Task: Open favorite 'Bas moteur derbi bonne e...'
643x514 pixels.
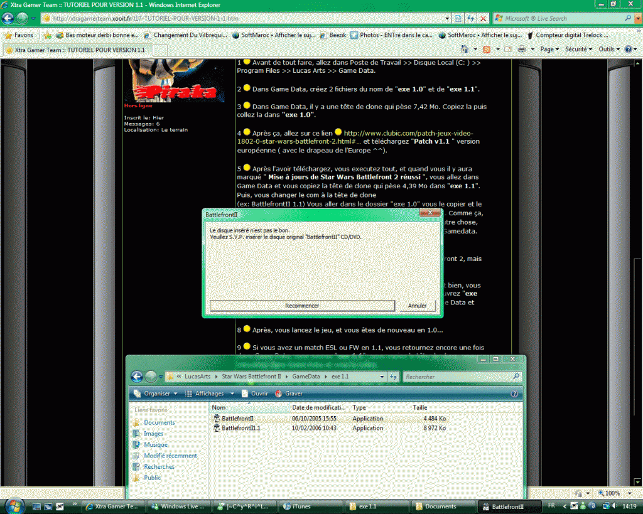Action: pos(97,35)
